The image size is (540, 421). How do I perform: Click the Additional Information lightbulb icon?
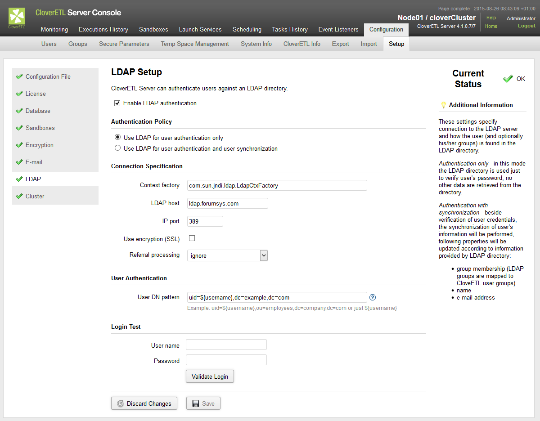coord(444,105)
